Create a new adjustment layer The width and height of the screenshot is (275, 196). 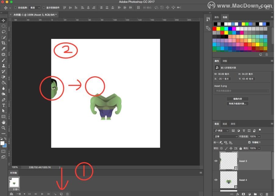(x=249, y=194)
